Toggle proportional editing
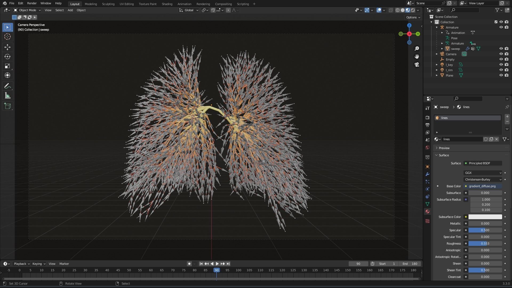This screenshot has height=288, width=512. tap(228, 10)
